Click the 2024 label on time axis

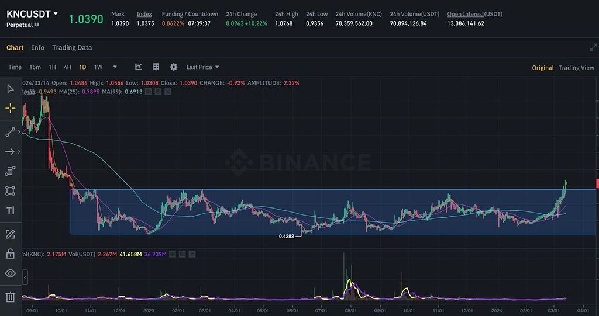(x=496, y=311)
